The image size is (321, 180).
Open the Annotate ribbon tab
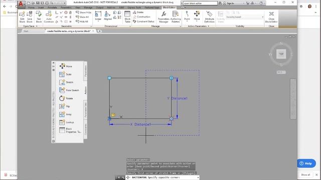click(x=52, y=7)
